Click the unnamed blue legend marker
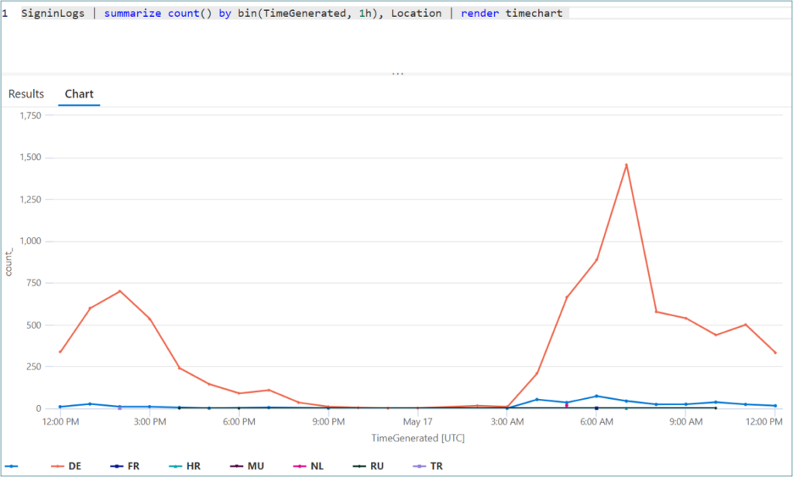Viewport: 793px width, 477px height. [12, 466]
